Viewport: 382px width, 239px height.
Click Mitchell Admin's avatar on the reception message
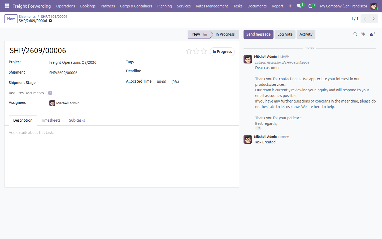(x=248, y=59)
